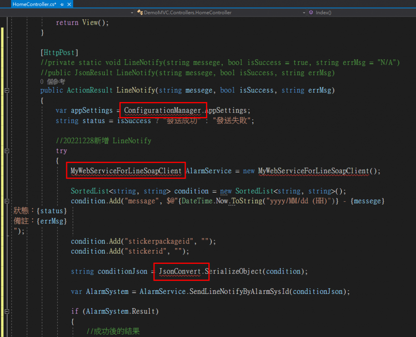Viewport: 416px width, 337px height.
Task: Click the "//20221228新增 LineNotify" comment
Action: point(104,141)
